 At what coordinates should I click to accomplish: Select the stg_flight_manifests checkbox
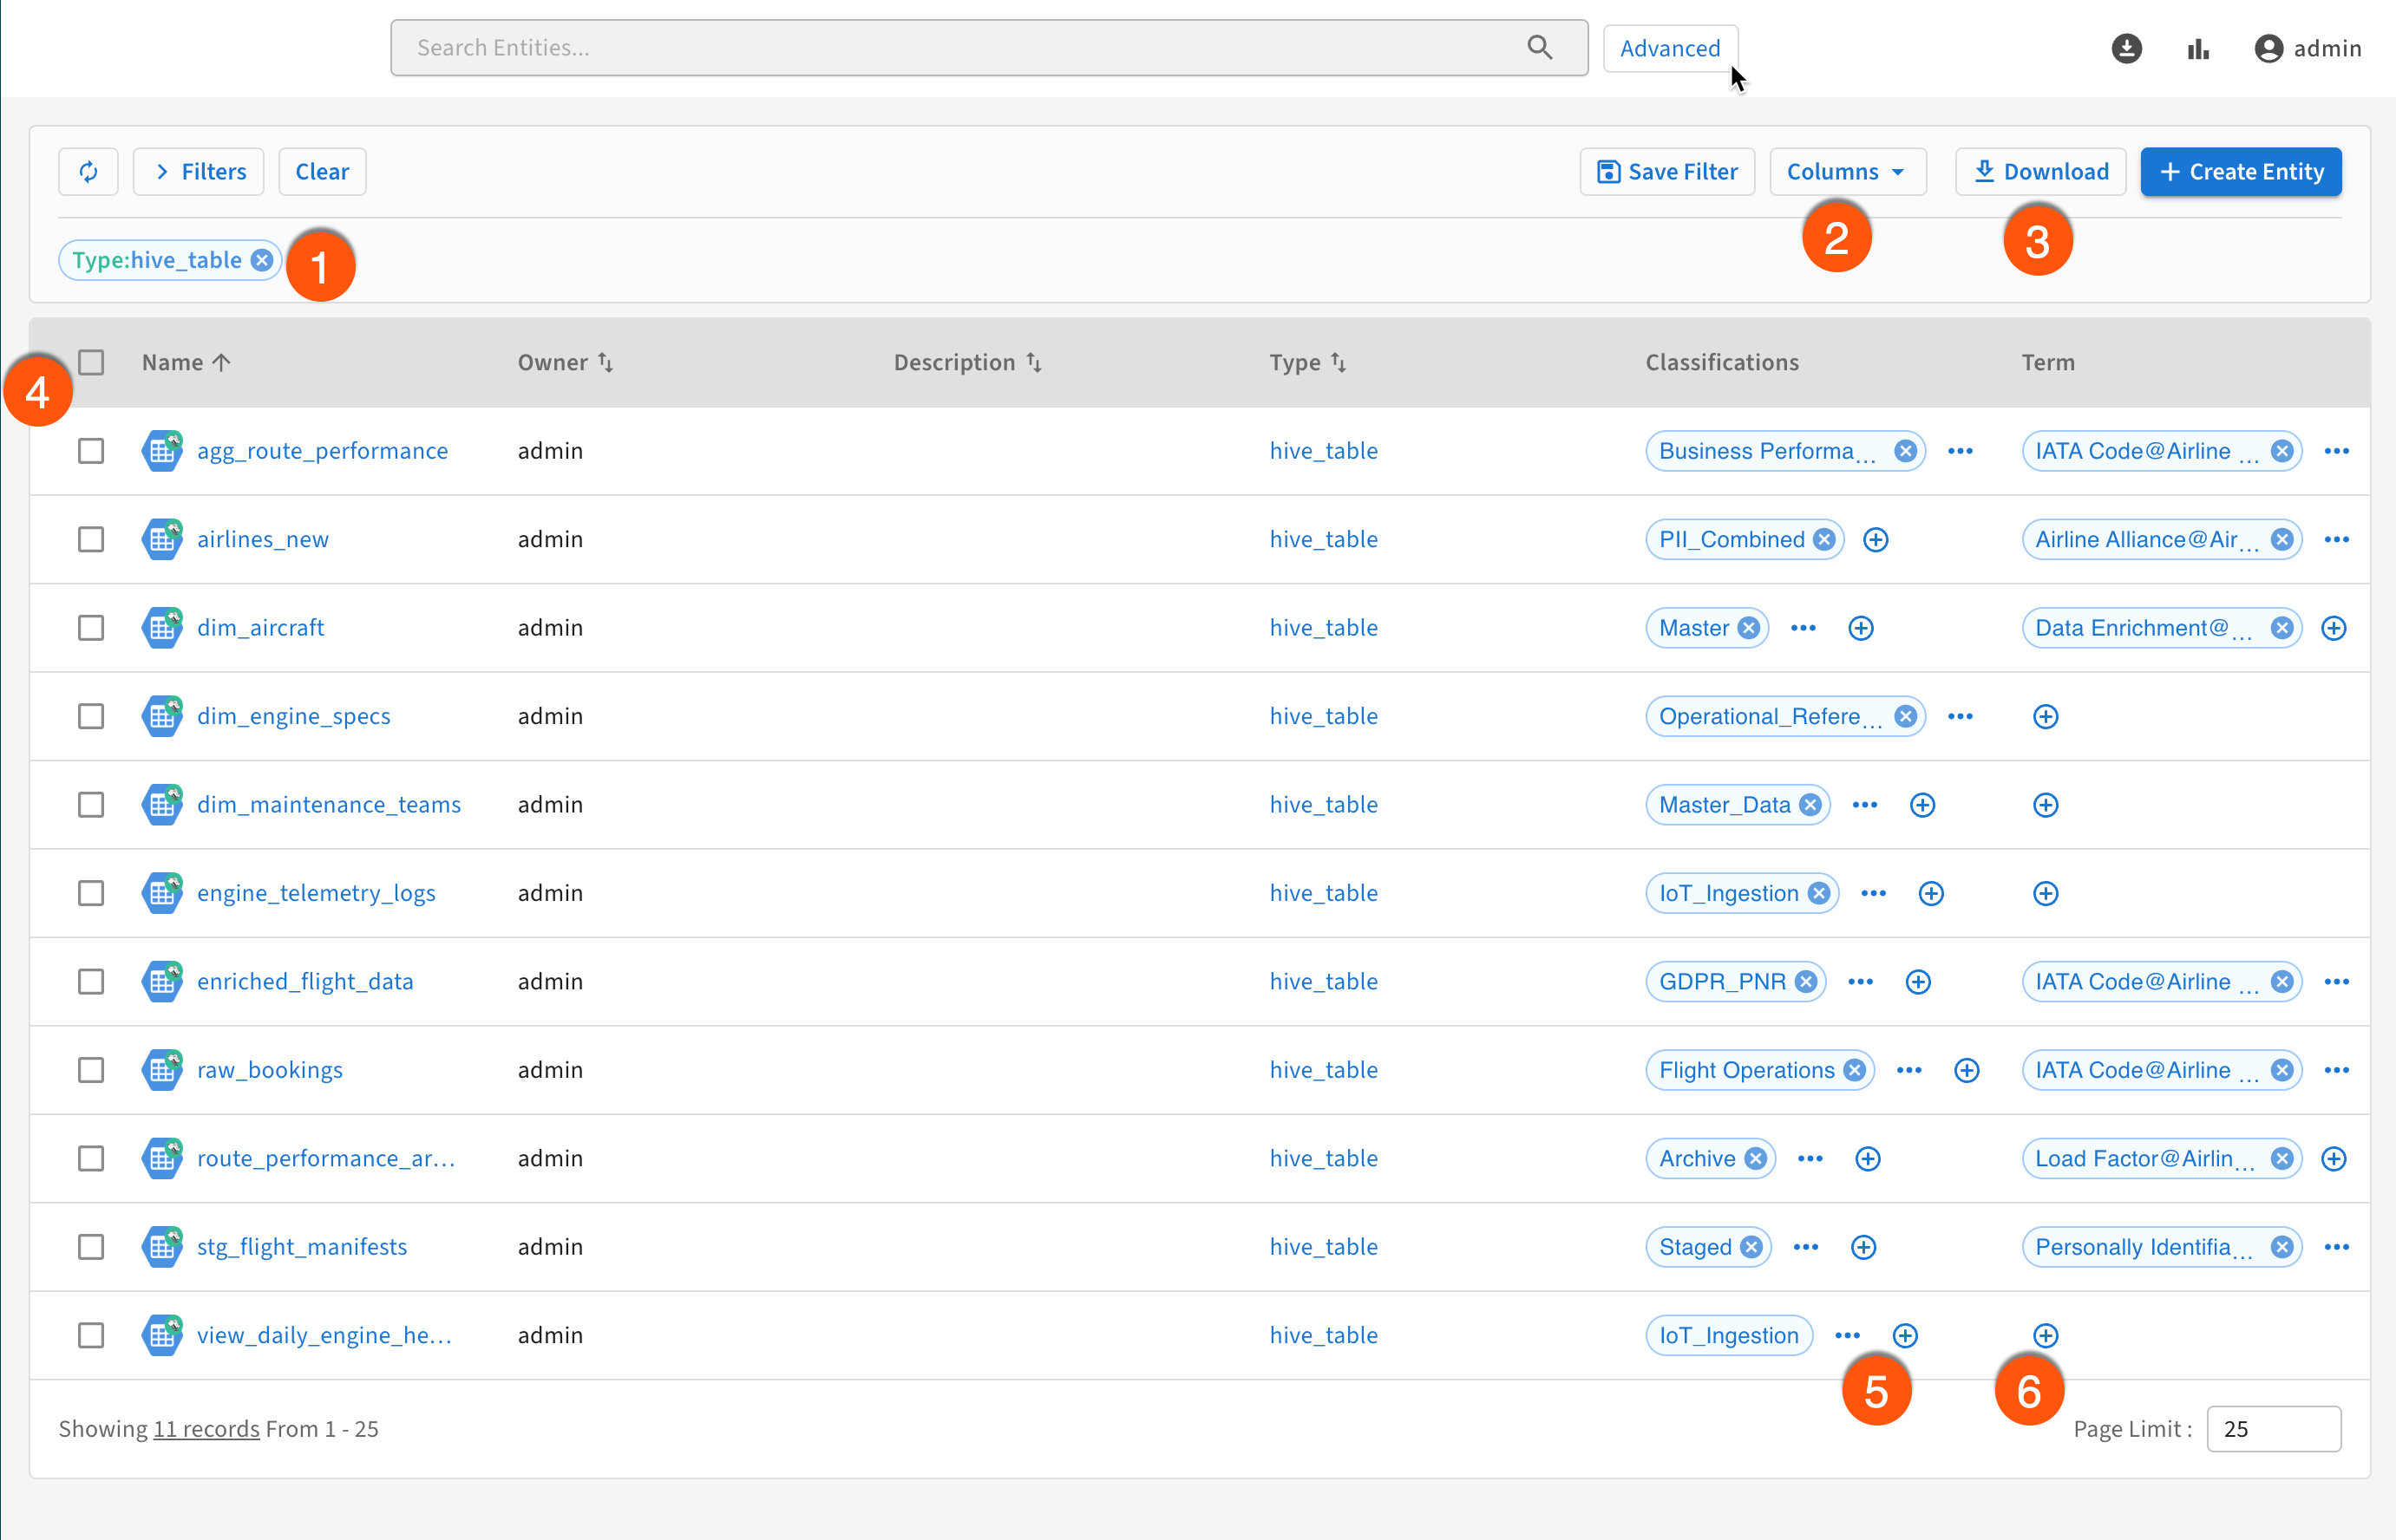click(91, 1247)
